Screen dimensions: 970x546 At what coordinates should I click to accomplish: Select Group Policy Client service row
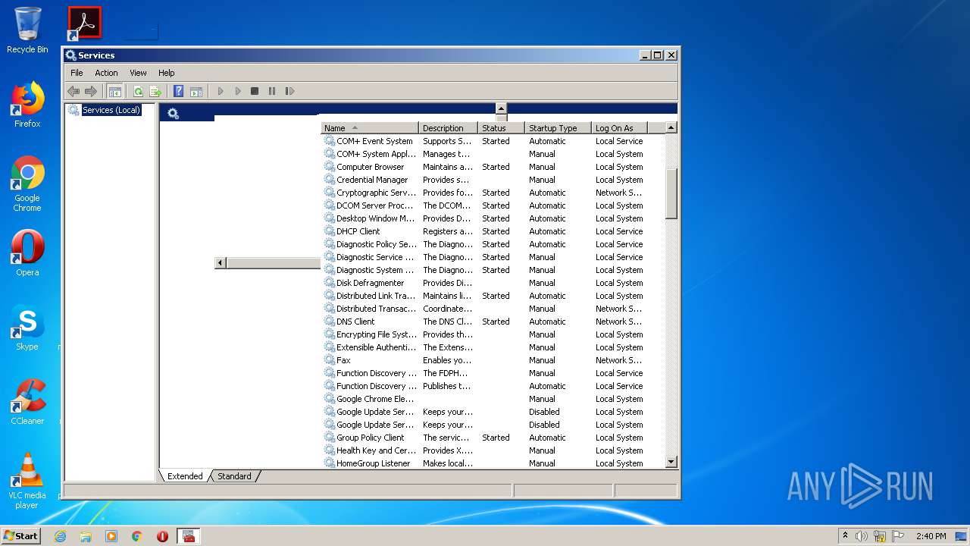493,438
